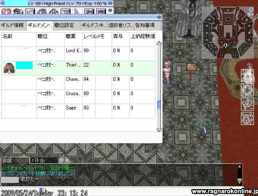Click the round button left of character status bar

[3, 3]
